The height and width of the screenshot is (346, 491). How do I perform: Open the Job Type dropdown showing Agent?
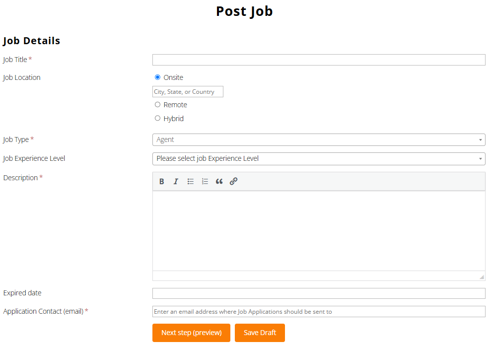[319, 139]
